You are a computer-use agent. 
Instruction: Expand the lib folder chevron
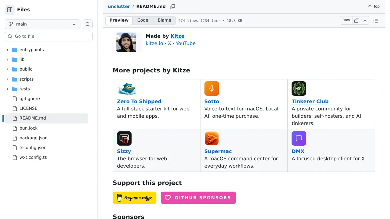click(7, 59)
